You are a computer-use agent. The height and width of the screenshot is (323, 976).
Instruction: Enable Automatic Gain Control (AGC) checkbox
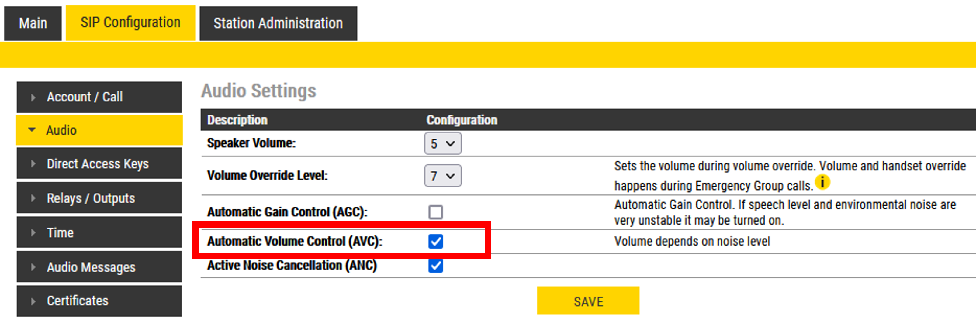[435, 212]
